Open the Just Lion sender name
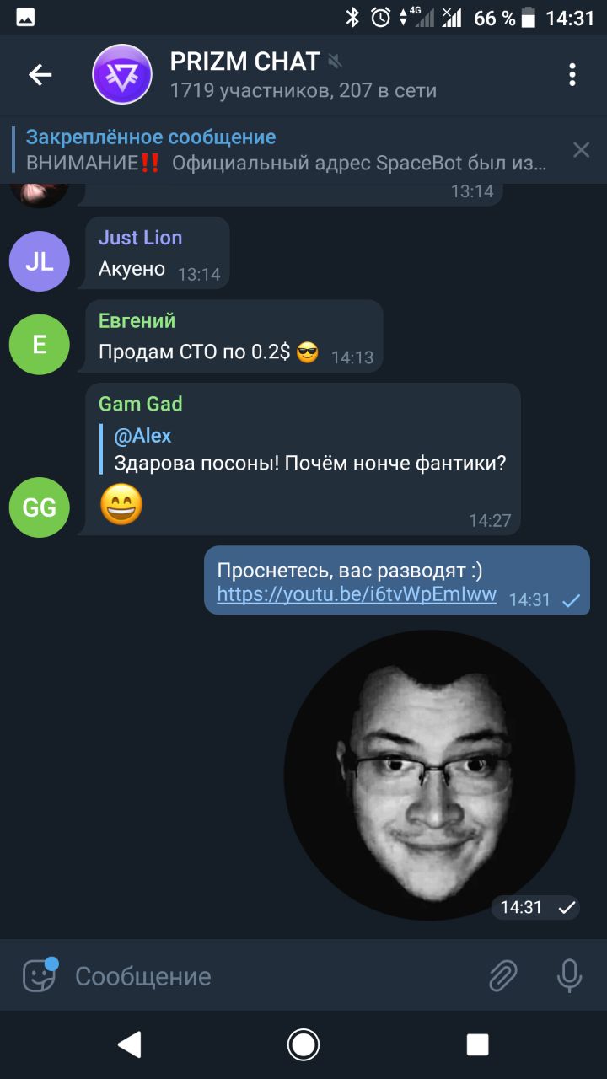Image resolution: width=607 pixels, height=1079 pixels. [140, 238]
